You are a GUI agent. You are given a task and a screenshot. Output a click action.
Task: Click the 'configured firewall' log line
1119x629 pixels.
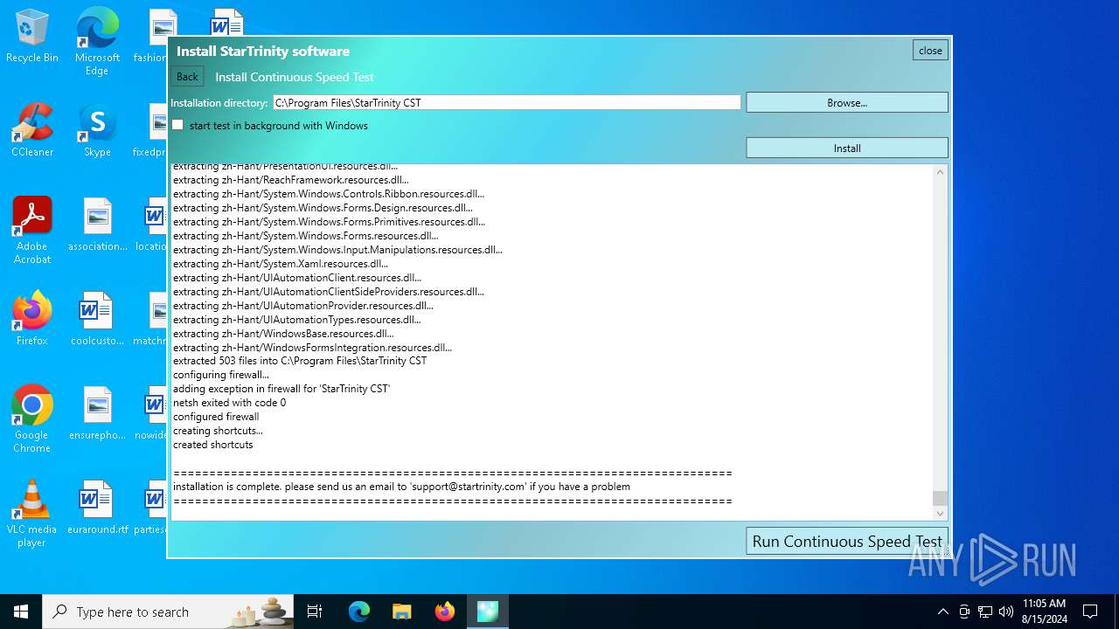216,417
